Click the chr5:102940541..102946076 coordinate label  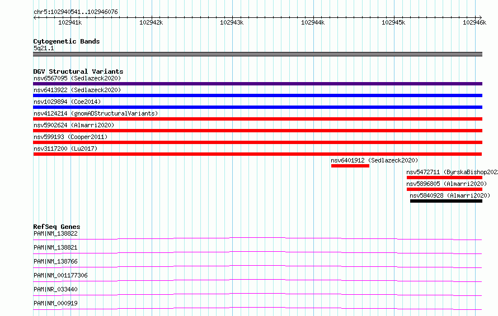(x=76, y=12)
